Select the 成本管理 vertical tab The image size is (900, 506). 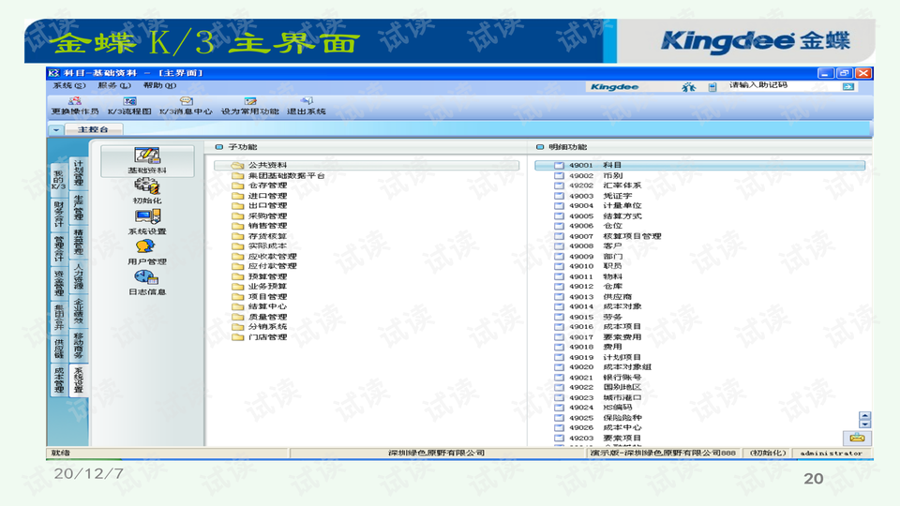point(58,379)
